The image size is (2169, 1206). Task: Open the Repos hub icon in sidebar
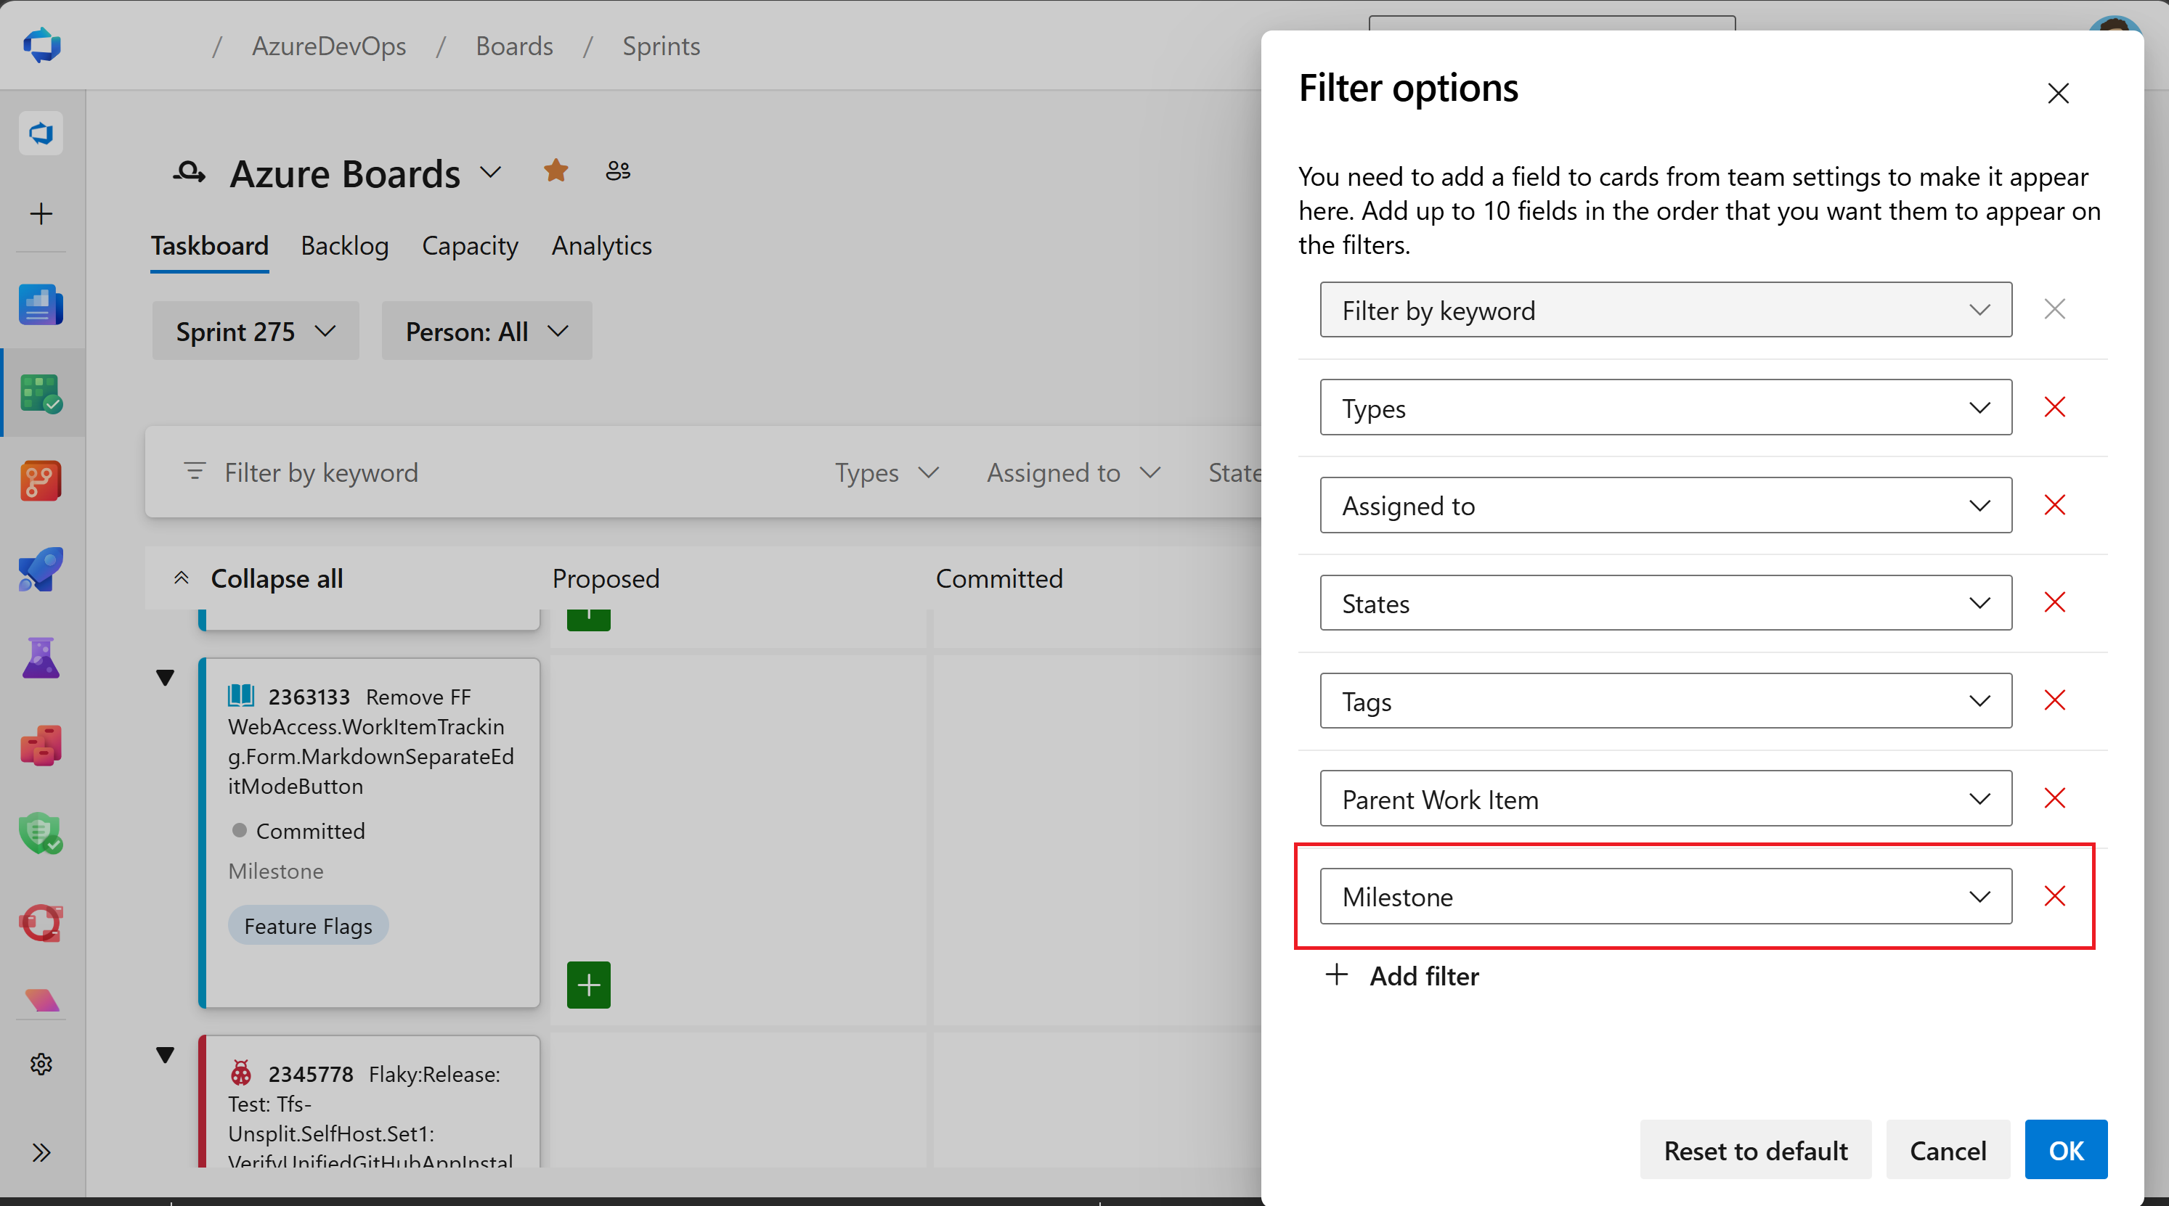click(41, 480)
